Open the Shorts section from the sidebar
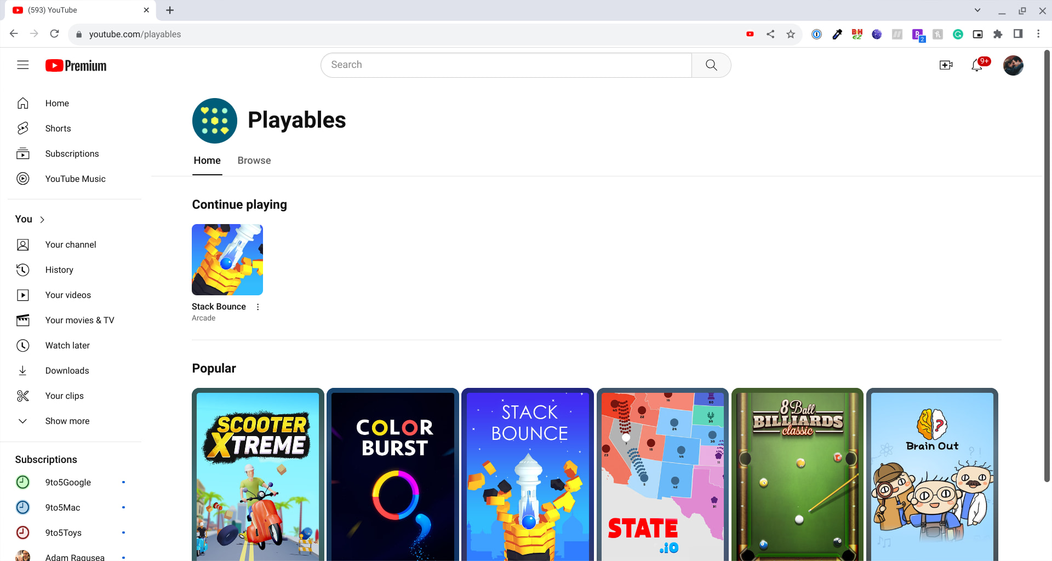 coord(58,128)
